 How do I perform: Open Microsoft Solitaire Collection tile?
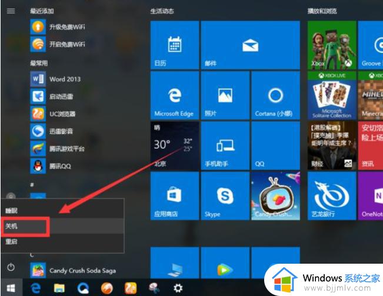point(332,95)
